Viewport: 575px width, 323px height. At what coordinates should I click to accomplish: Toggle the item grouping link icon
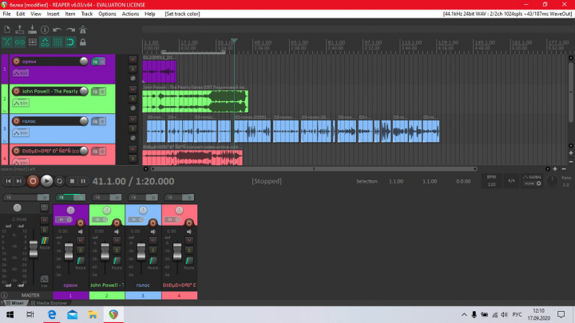click(20, 42)
